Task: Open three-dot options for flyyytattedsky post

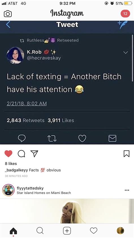Action: pyautogui.click(x=127, y=190)
